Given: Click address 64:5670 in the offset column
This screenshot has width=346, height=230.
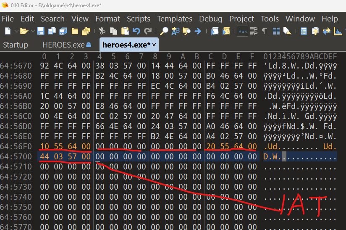Looking at the screenshot, I should click(x=16, y=66).
